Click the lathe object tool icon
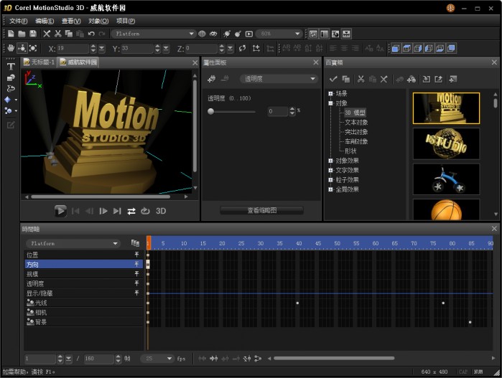502x378 pixels. [11, 89]
